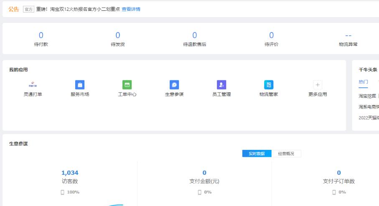Open the 淘系电商 headline

[x=369, y=107]
